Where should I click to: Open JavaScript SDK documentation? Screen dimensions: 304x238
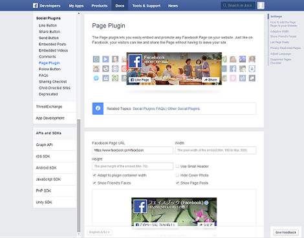click(54, 179)
